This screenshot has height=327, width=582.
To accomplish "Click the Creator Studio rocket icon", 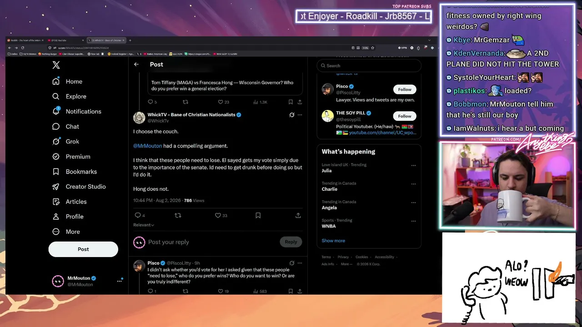I will pos(56,187).
